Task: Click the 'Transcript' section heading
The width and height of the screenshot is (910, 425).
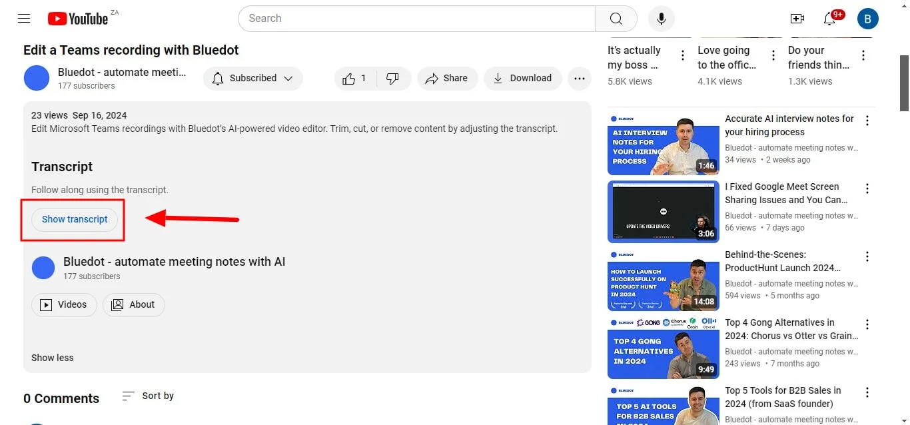Action: tap(62, 167)
